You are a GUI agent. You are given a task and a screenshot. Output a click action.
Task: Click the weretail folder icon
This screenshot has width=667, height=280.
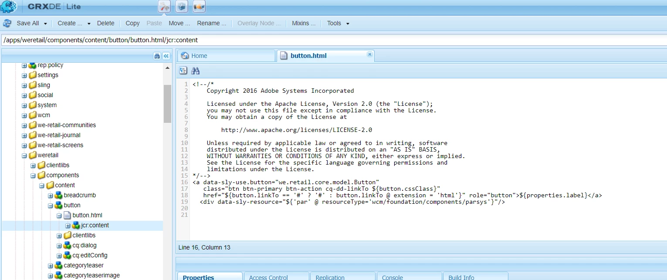point(33,155)
